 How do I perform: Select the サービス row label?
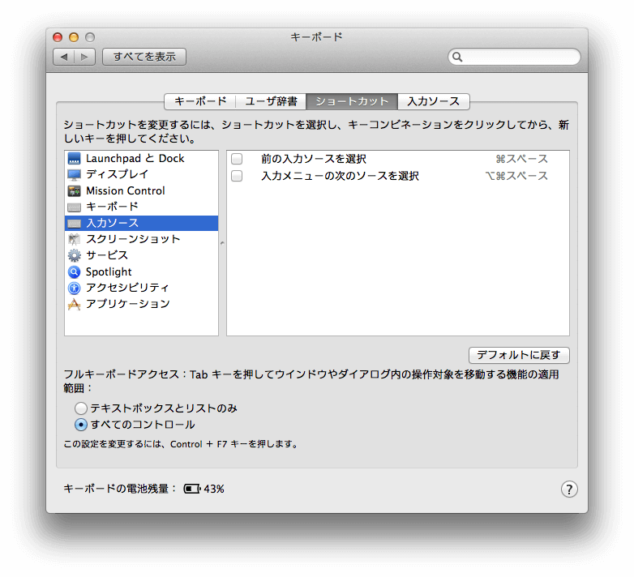coord(107,255)
